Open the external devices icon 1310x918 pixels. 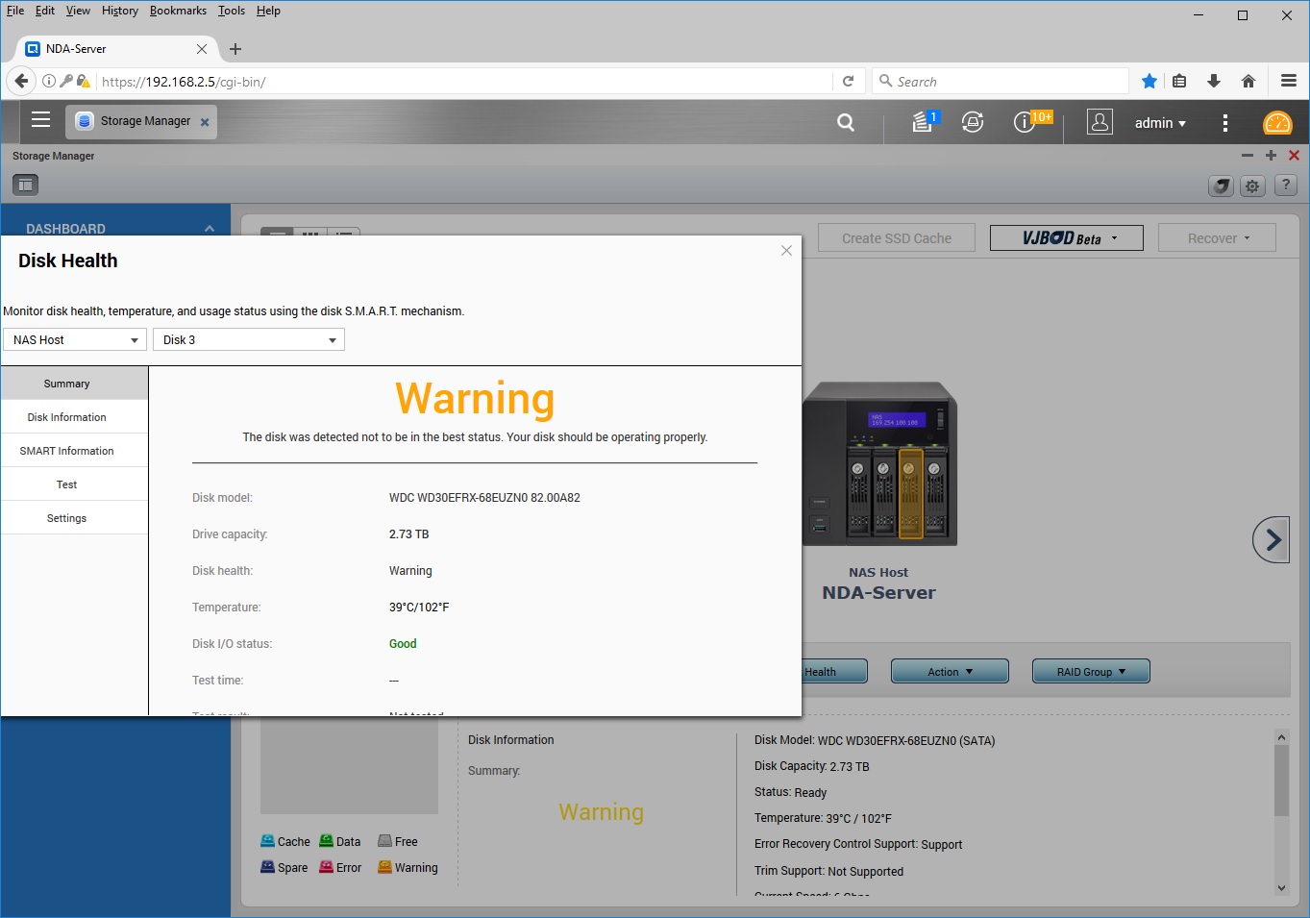click(973, 122)
